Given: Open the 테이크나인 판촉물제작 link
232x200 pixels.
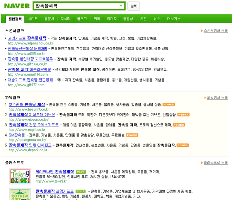Looking at the screenshot, I should tap(55, 172).
